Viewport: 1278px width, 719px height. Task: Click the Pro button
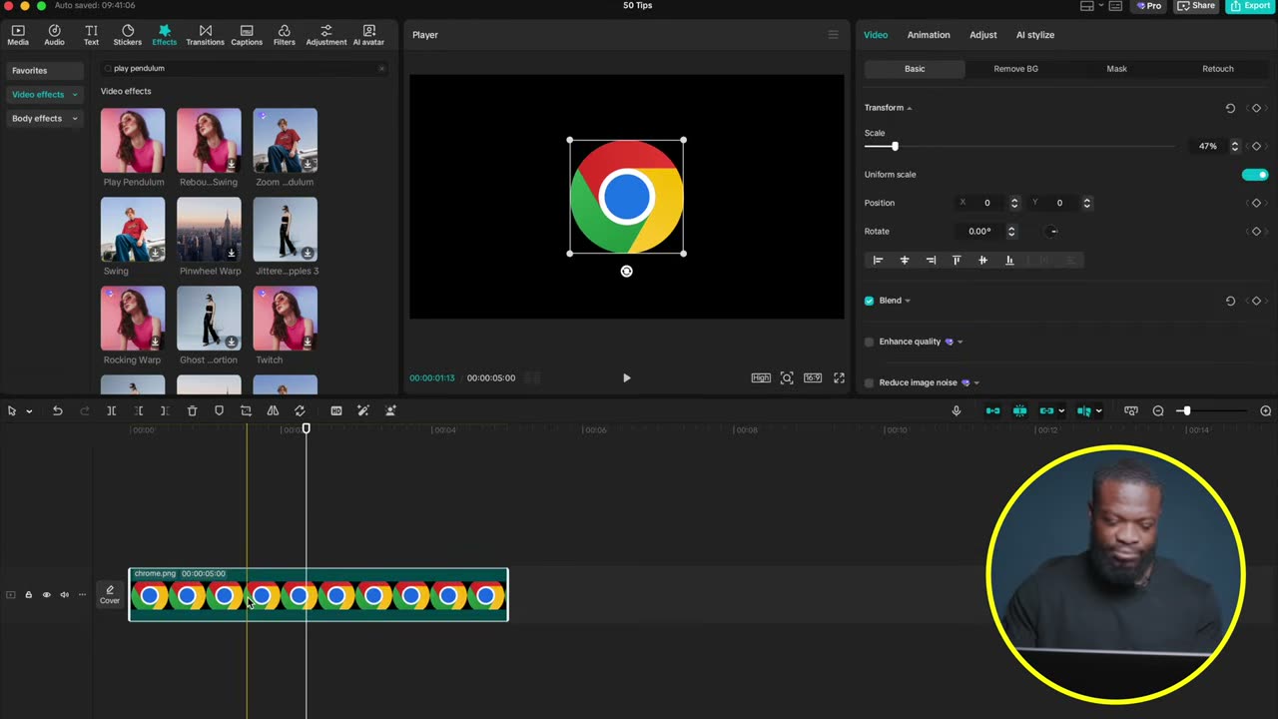pyautogui.click(x=1148, y=6)
